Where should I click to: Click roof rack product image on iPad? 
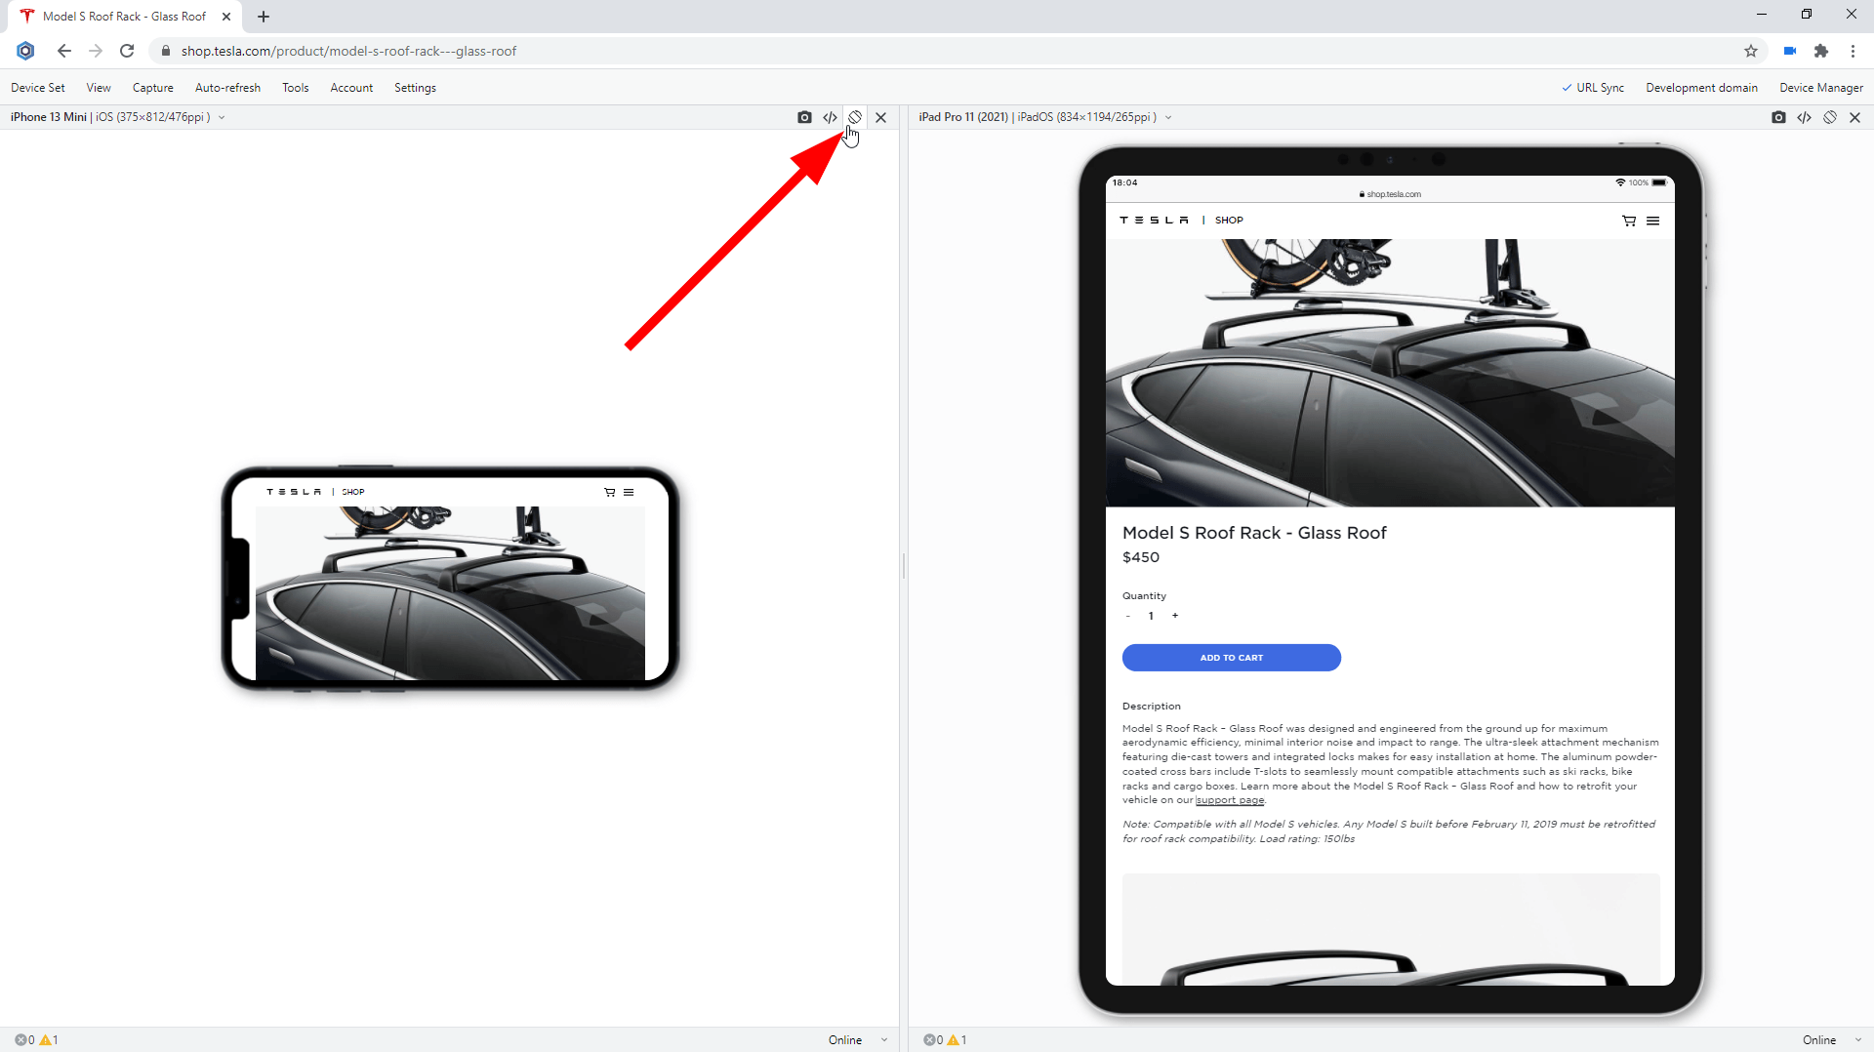1390,373
